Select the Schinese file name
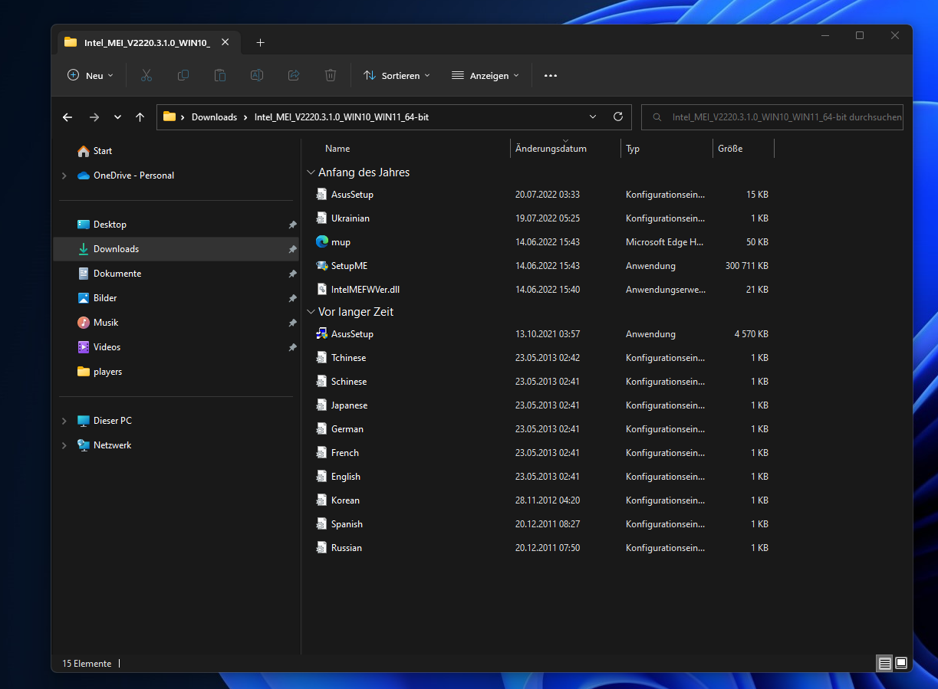Image resolution: width=938 pixels, height=689 pixels. click(x=349, y=382)
